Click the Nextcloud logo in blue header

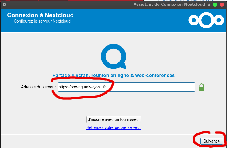click(x=206, y=20)
